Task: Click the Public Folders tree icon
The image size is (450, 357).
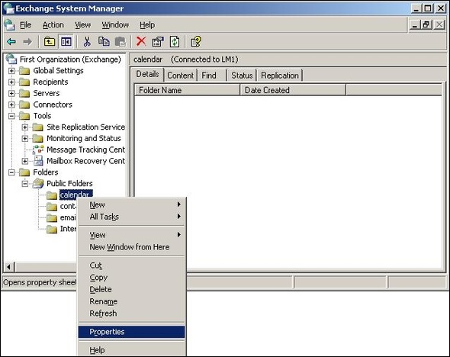Action: tap(38, 183)
